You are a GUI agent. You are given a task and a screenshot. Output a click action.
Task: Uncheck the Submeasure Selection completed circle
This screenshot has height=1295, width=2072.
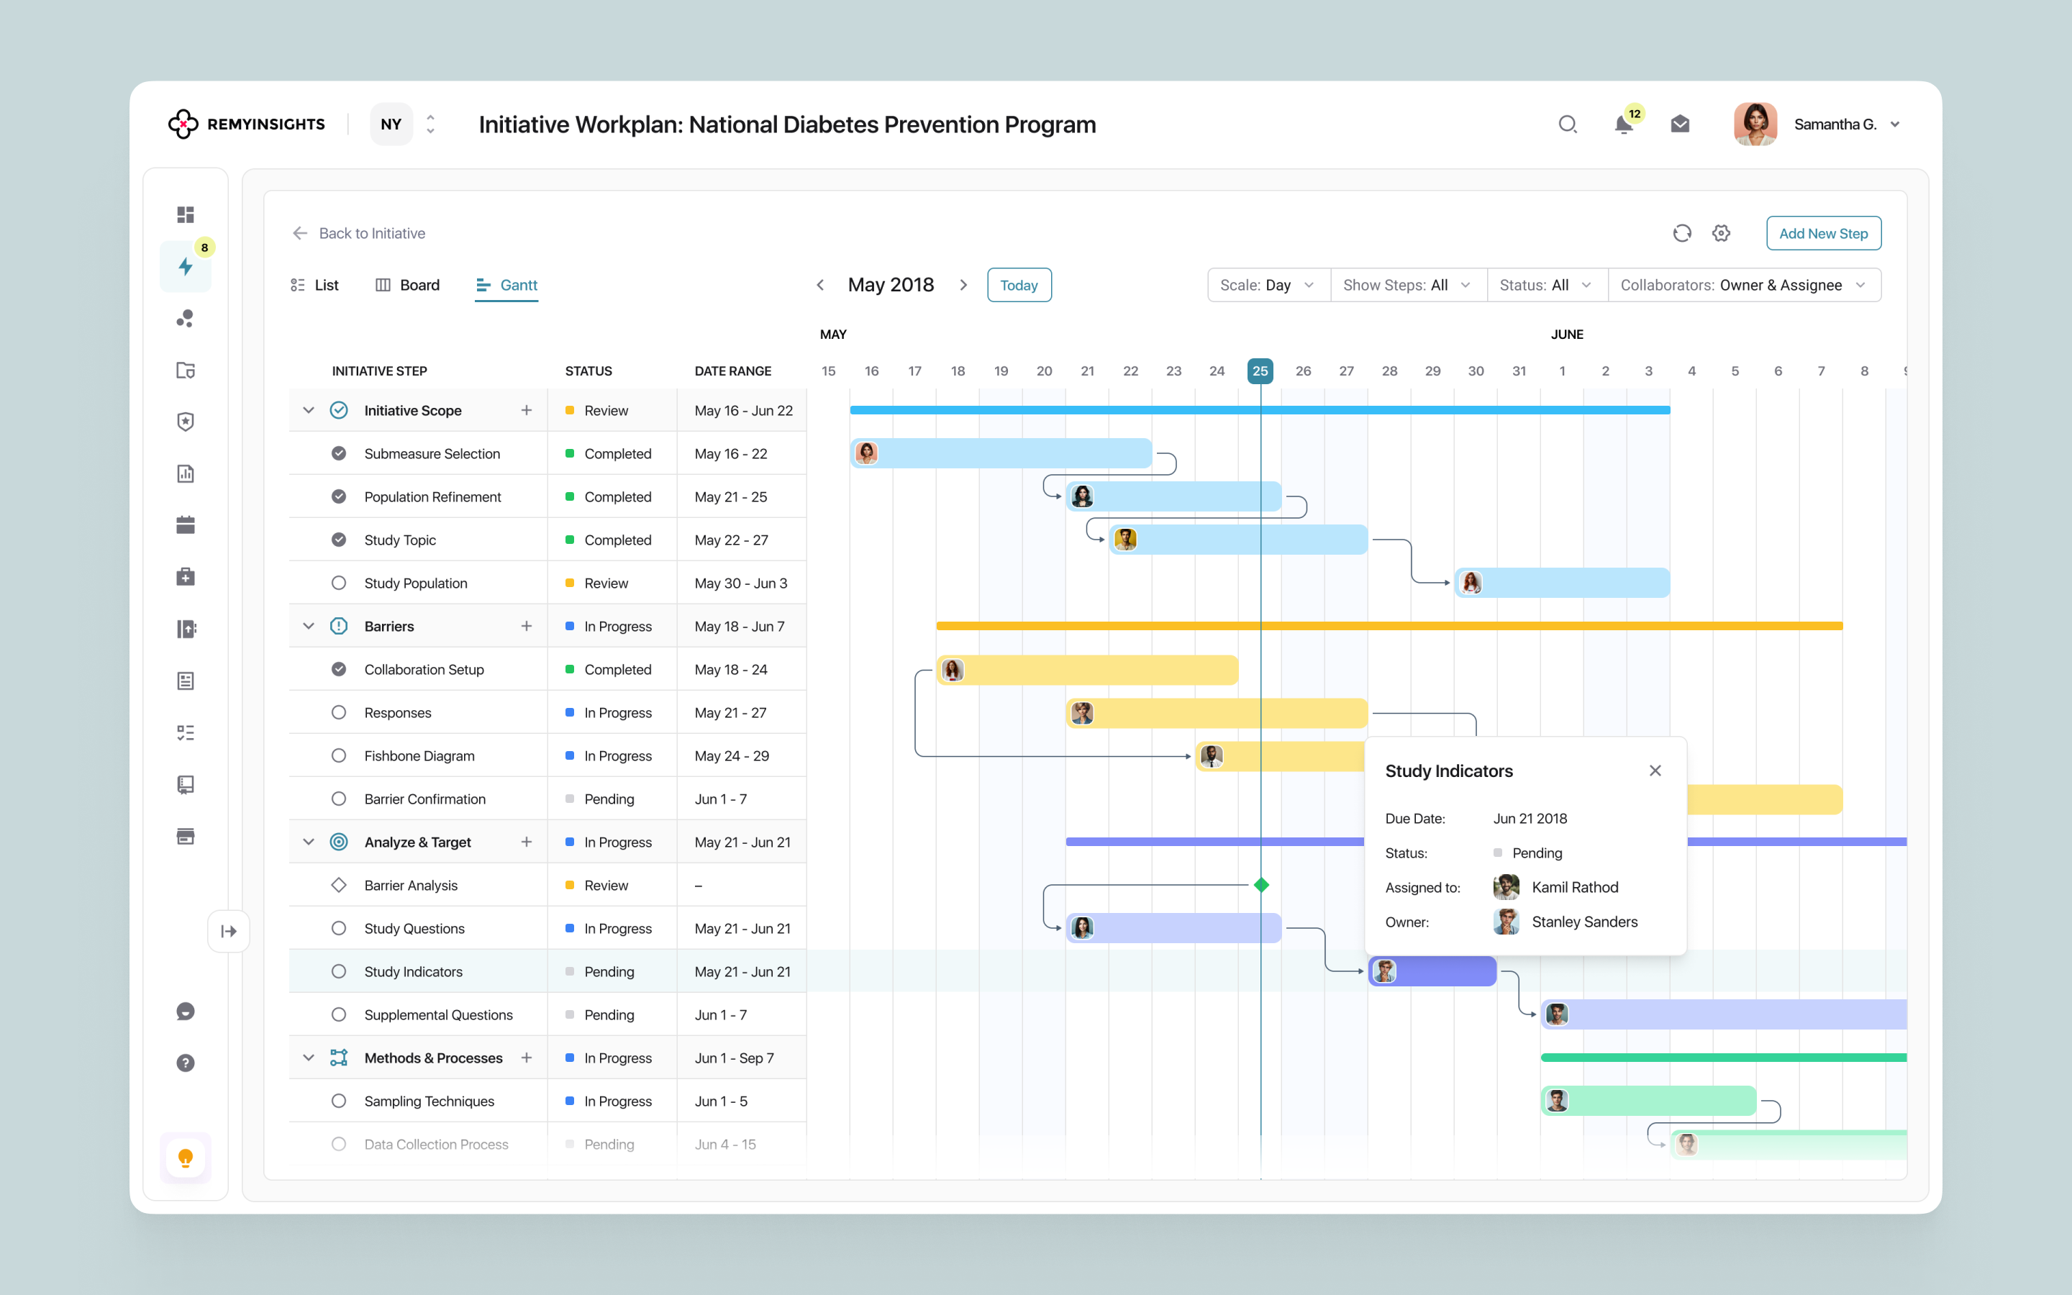point(338,454)
